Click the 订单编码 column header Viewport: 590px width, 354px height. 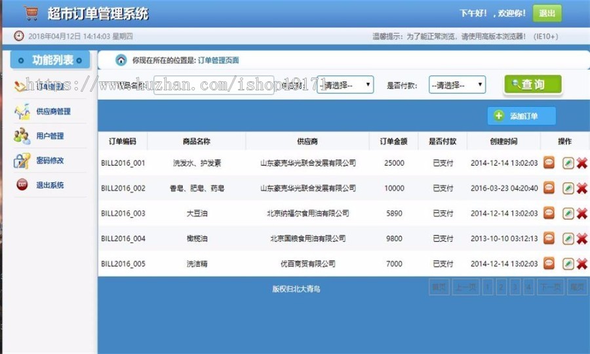pyautogui.click(x=123, y=142)
